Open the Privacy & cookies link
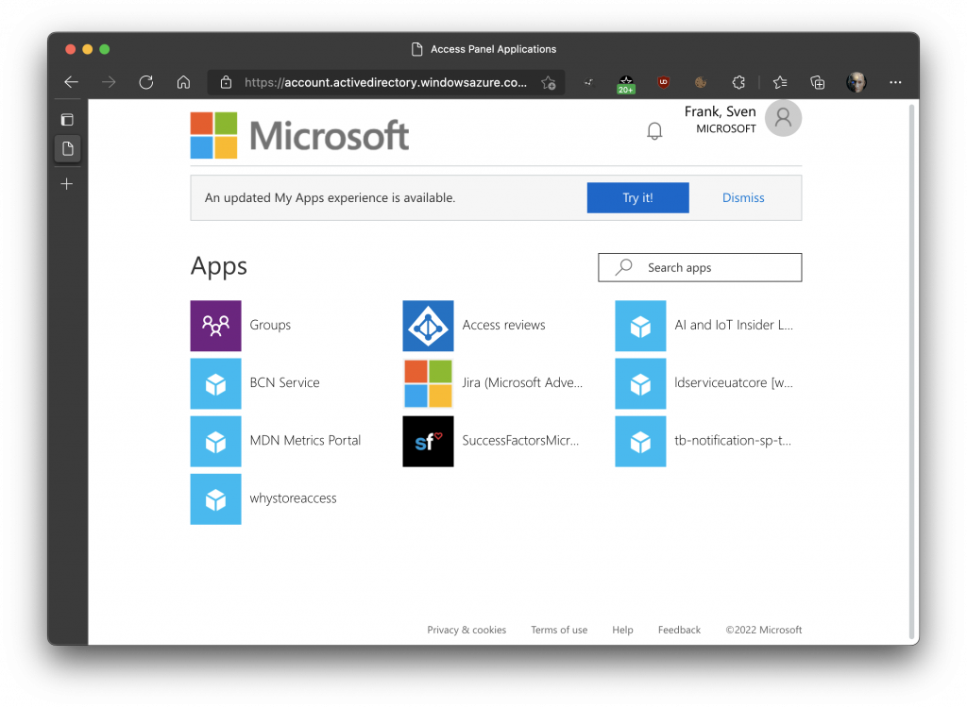The width and height of the screenshot is (967, 708). click(x=467, y=630)
